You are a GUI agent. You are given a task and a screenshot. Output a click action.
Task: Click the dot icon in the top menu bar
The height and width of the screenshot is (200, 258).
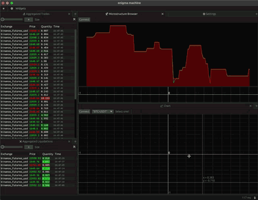point(4,8)
